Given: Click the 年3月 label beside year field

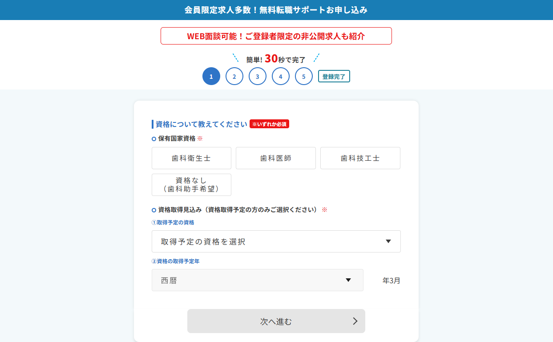Looking at the screenshot, I should tap(392, 281).
